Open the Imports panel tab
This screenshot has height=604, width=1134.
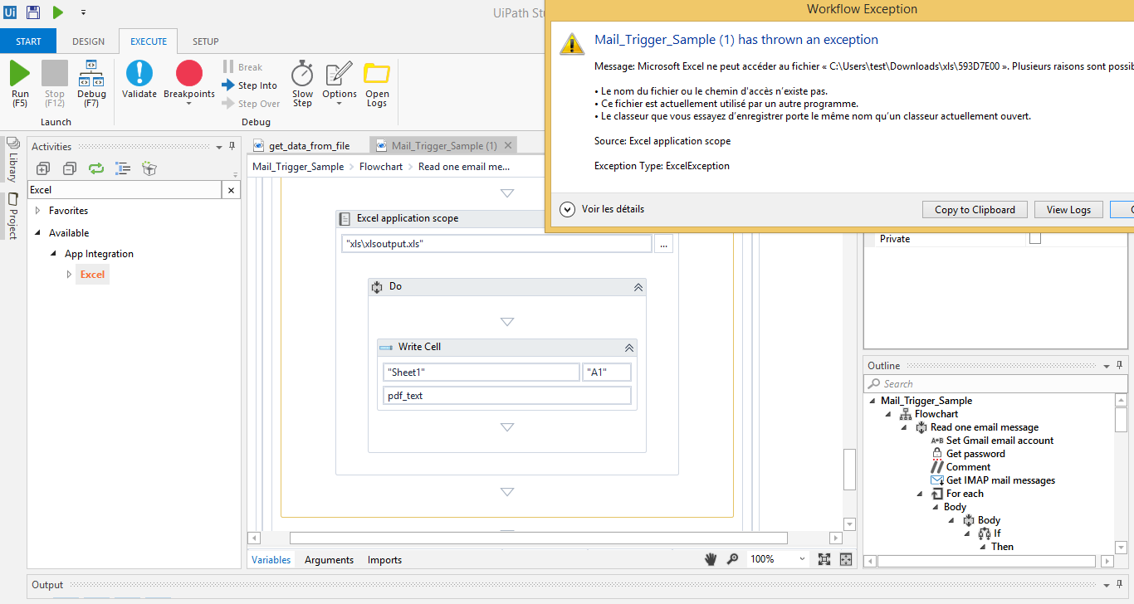384,560
